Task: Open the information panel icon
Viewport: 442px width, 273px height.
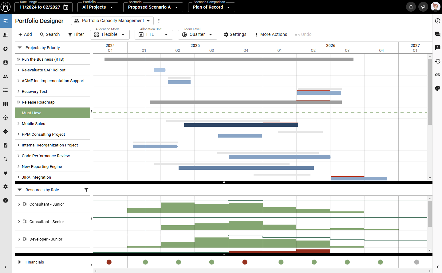Action: (438, 21)
